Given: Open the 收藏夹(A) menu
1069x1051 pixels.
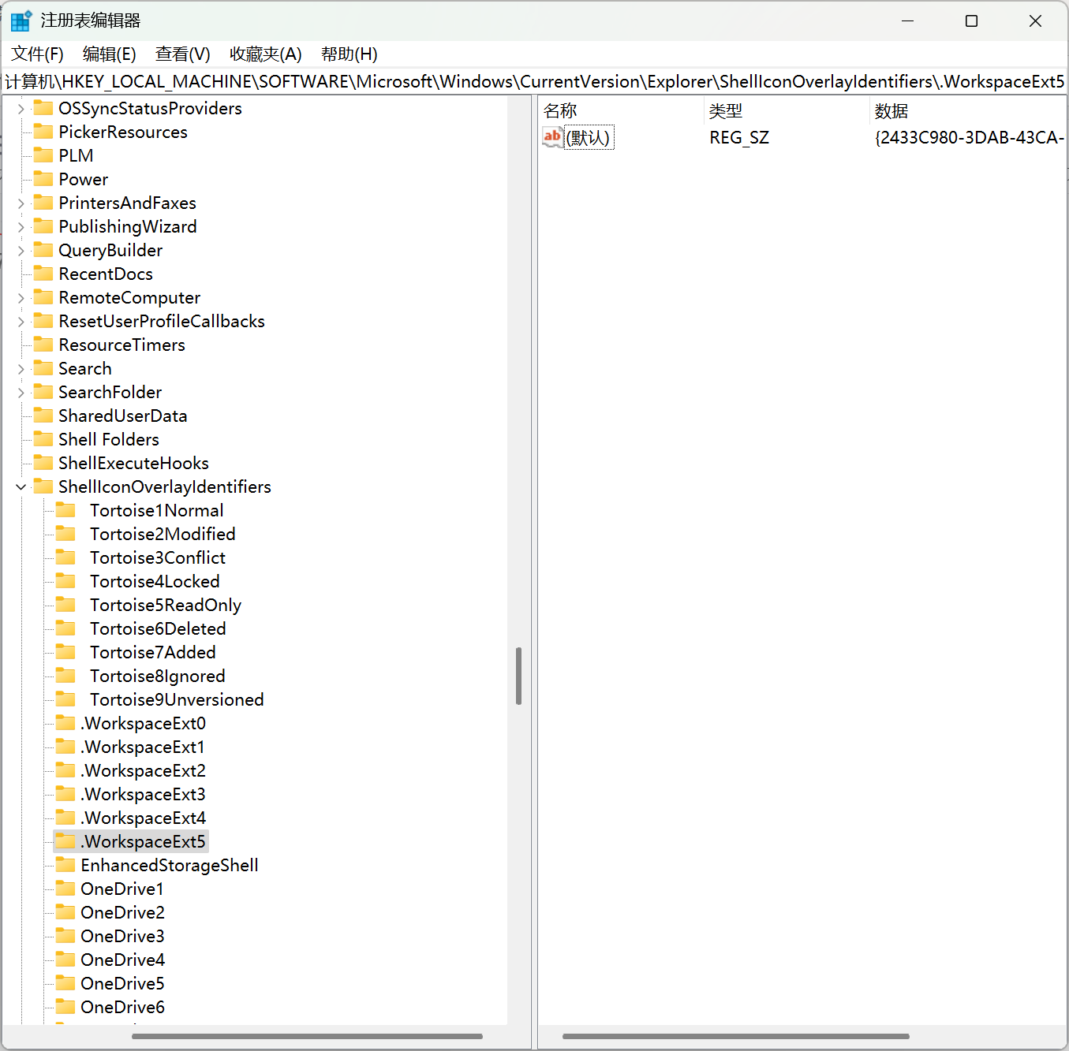Looking at the screenshot, I should (x=266, y=54).
